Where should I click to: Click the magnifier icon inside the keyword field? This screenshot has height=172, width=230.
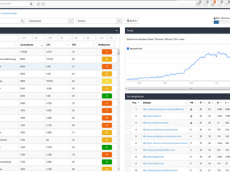pos(22,21)
